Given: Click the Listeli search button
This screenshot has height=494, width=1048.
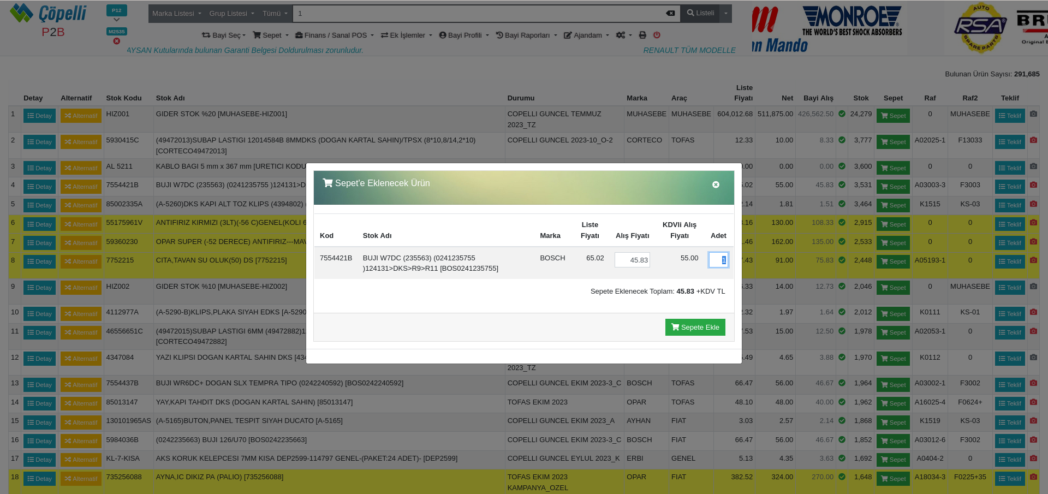Looking at the screenshot, I should (x=700, y=13).
